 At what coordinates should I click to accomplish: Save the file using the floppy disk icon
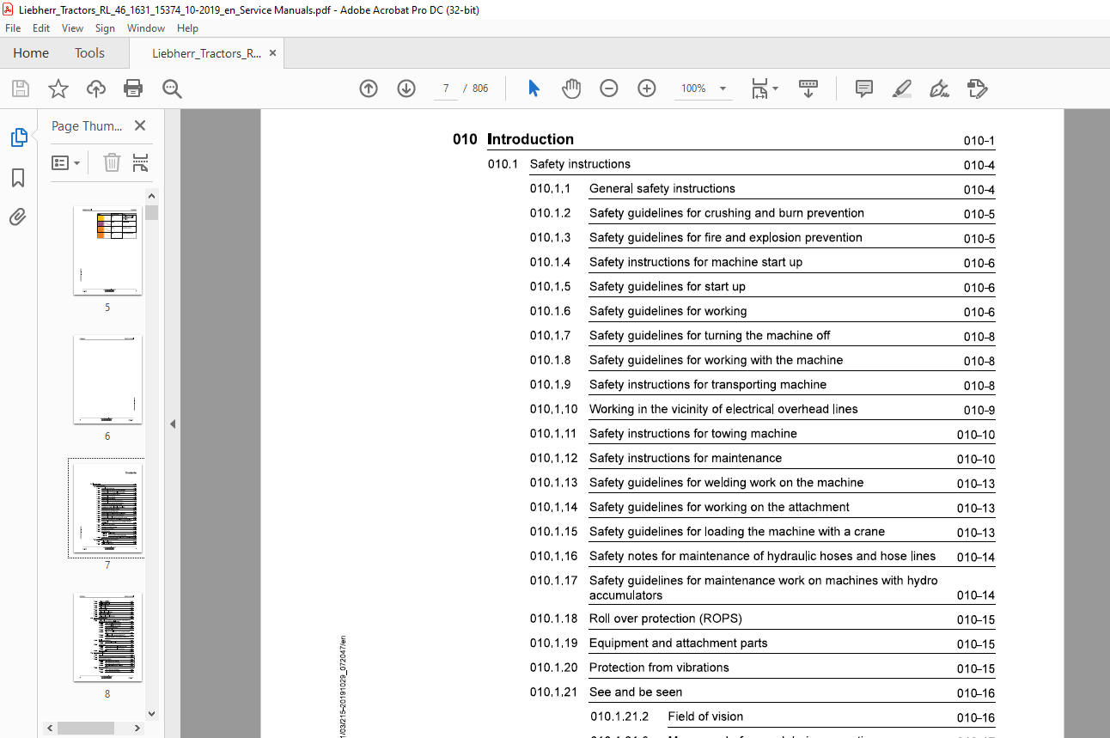pos(20,88)
